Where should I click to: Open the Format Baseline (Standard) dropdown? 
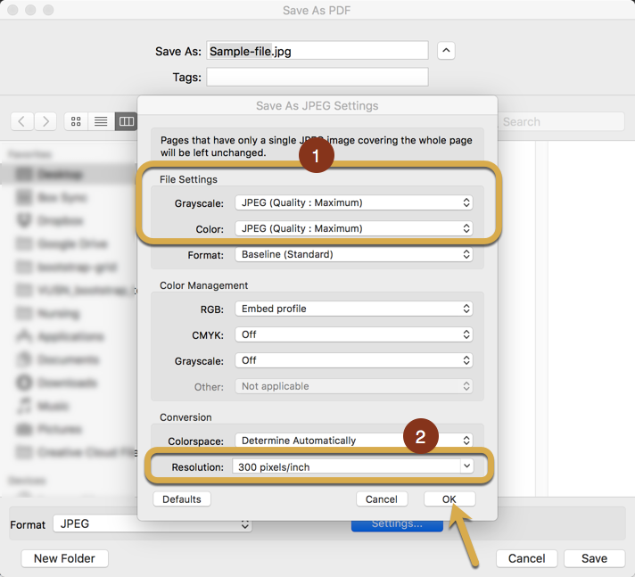pyautogui.click(x=353, y=254)
